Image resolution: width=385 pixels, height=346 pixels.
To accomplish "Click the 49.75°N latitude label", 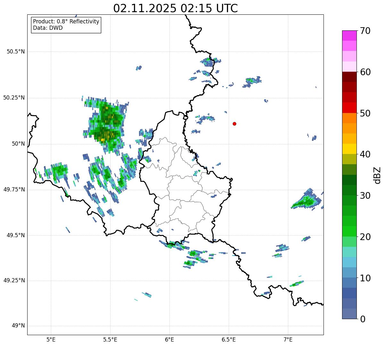I will coord(14,189).
